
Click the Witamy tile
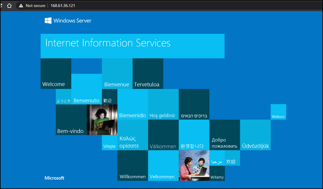(217, 173)
